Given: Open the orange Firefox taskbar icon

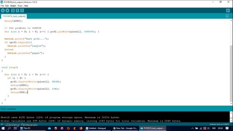Looking at the screenshot, I should [x=81, y=128].
